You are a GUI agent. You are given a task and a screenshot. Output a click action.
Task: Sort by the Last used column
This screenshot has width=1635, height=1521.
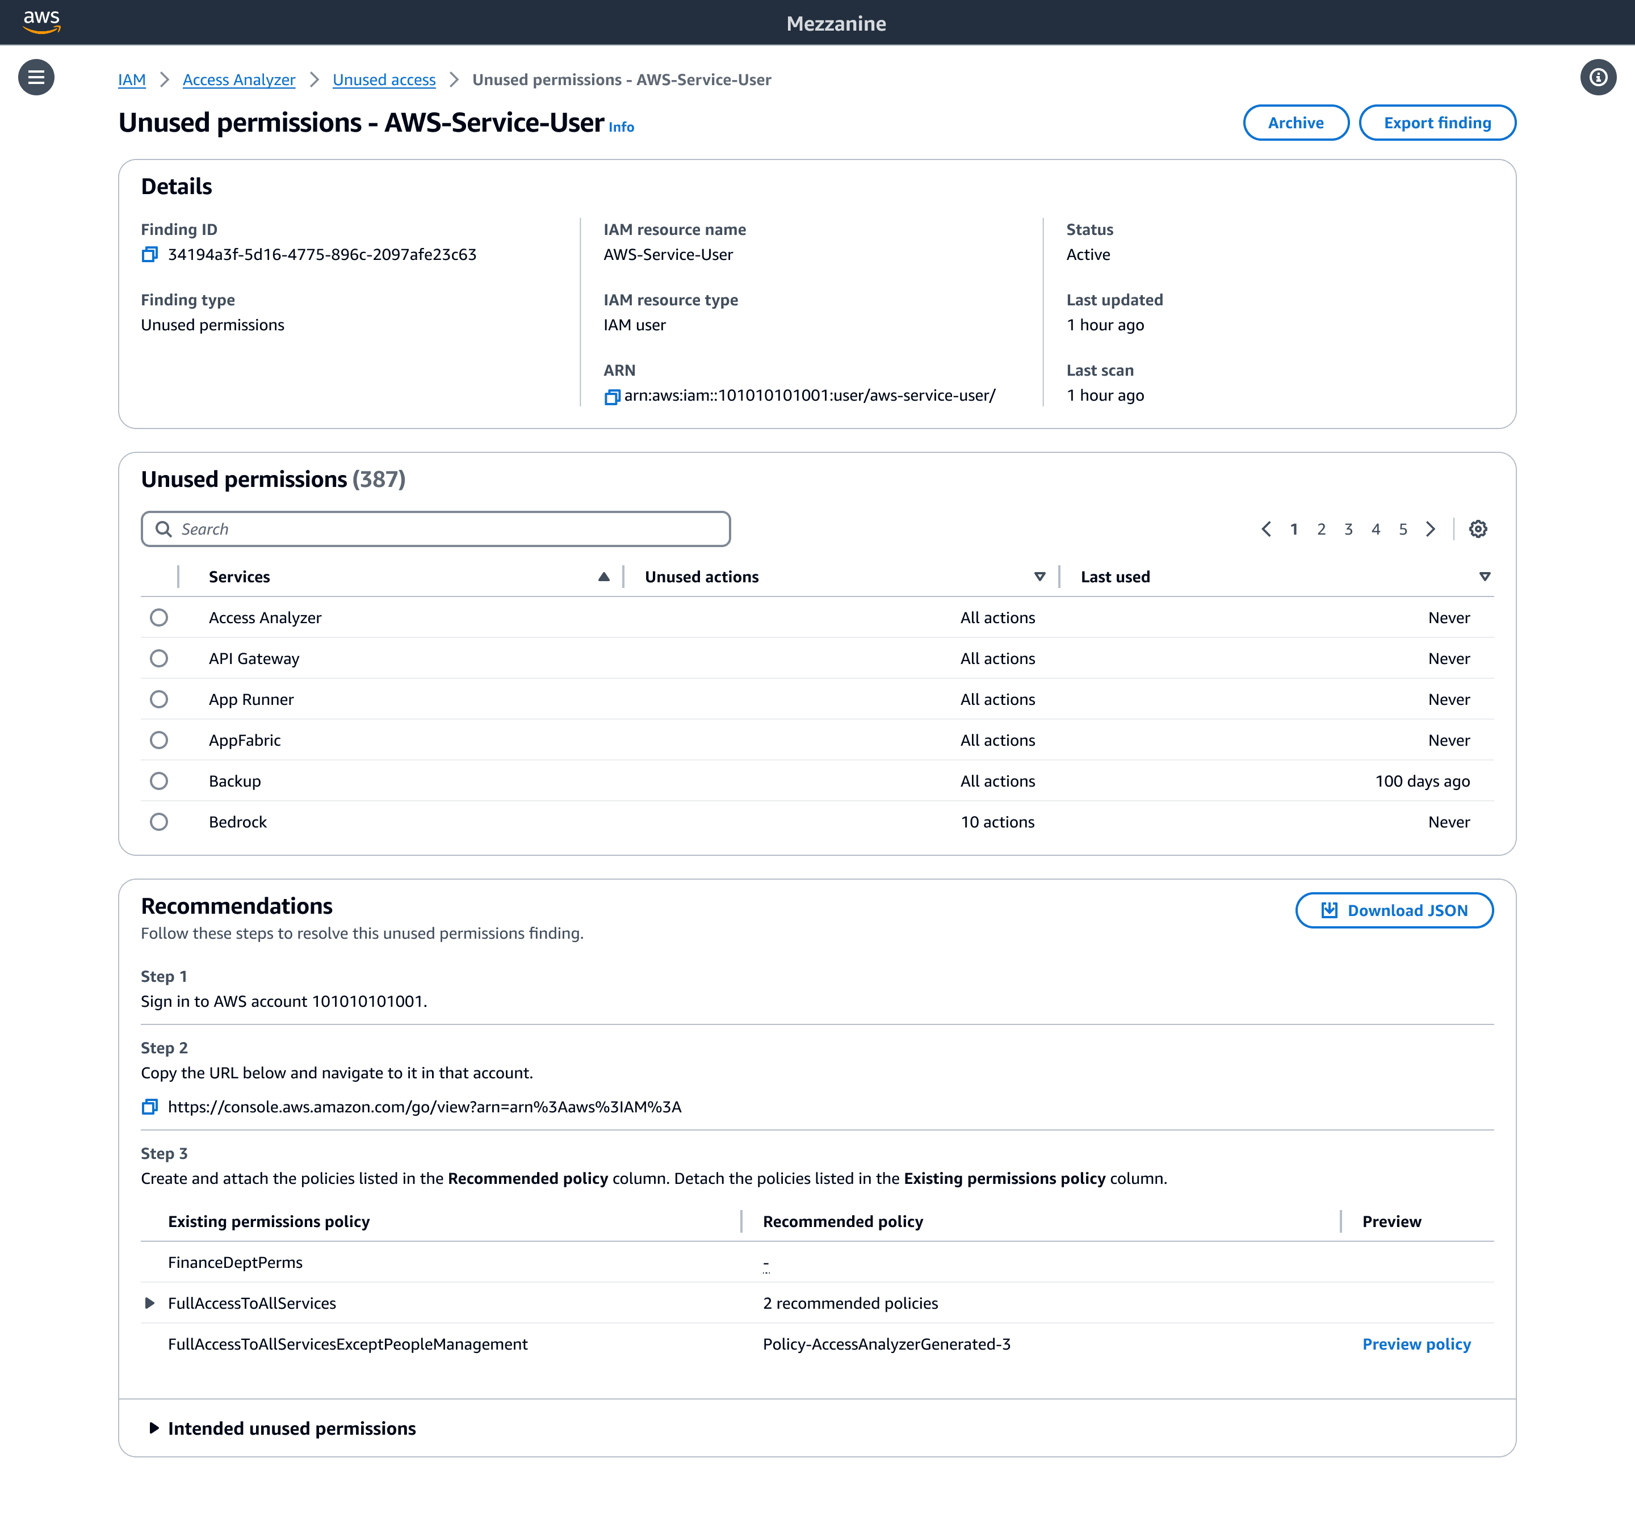[x=1114, y=577]
